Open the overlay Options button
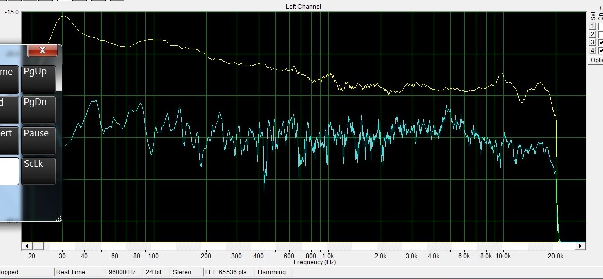 click(x=596, y=60)
